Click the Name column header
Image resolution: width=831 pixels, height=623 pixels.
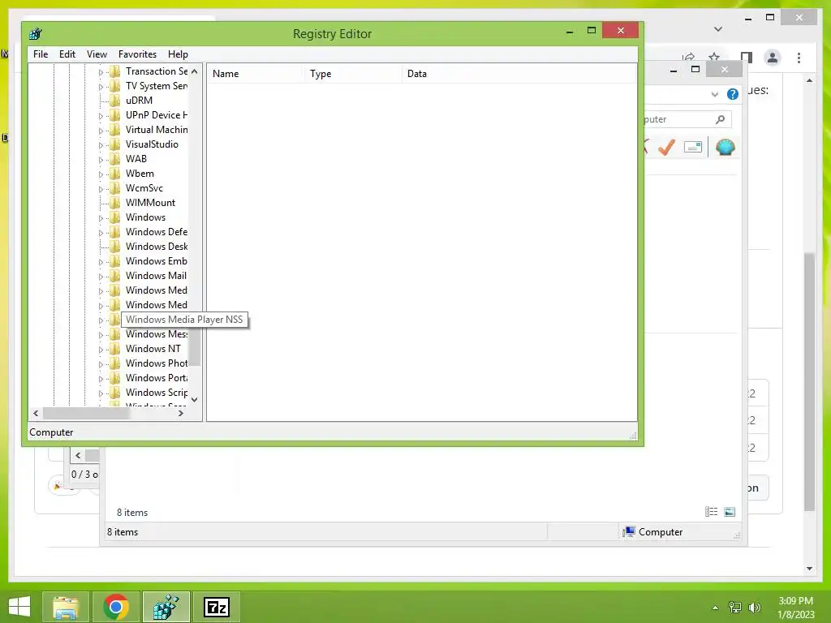point(255,74)
